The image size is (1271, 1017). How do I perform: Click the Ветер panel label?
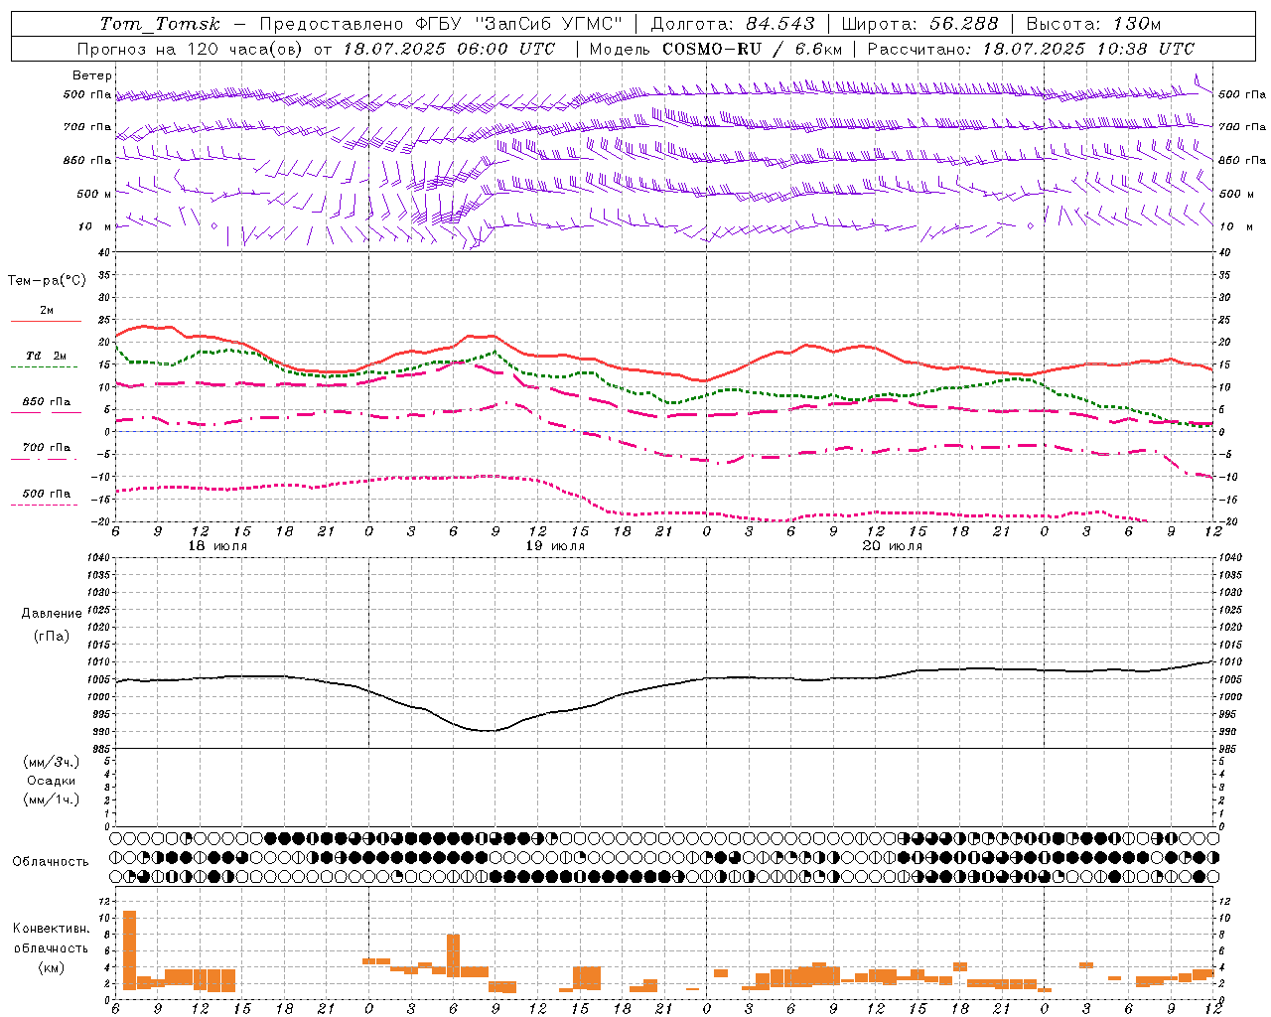[x=91, y=75]
